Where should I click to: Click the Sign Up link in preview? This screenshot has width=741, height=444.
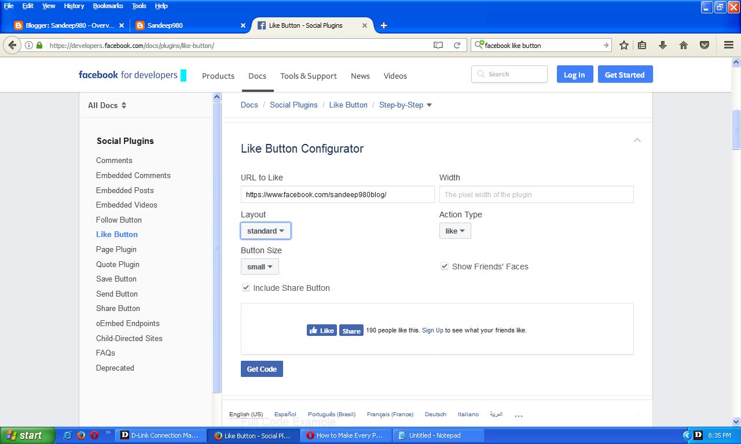click(432, 330)
